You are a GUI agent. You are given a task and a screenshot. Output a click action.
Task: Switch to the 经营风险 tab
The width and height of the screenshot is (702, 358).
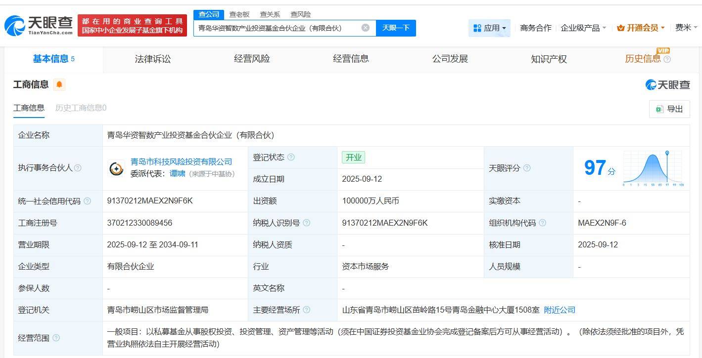click(x=252, y=59)
